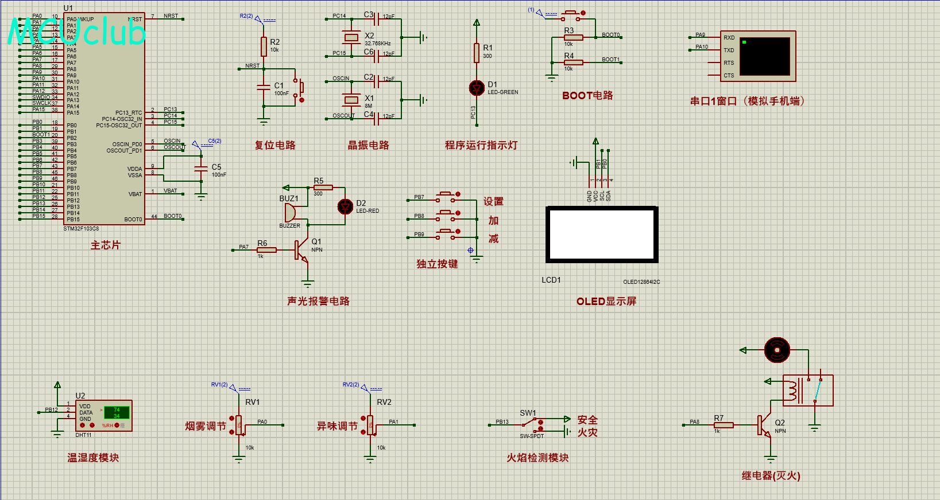Click resistor R3 10k in BOOT circuit

(x=573, y=37)
